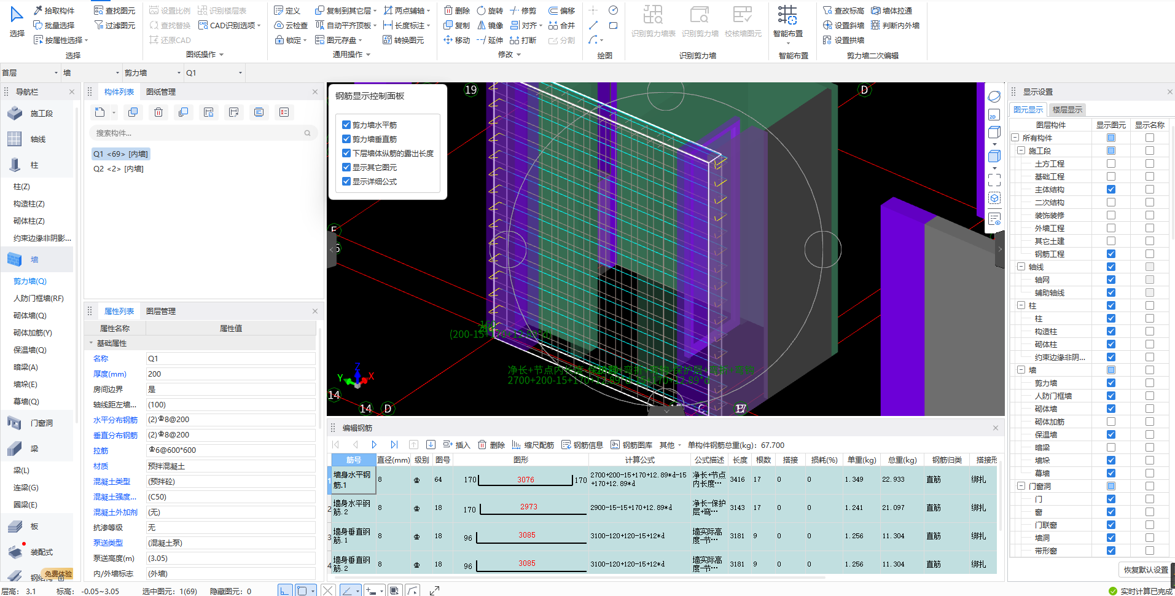This screenshot has height=596, width=1175.
Task: Expand the 其他 dropdown in 编辑钢筋
Action: 670,445
